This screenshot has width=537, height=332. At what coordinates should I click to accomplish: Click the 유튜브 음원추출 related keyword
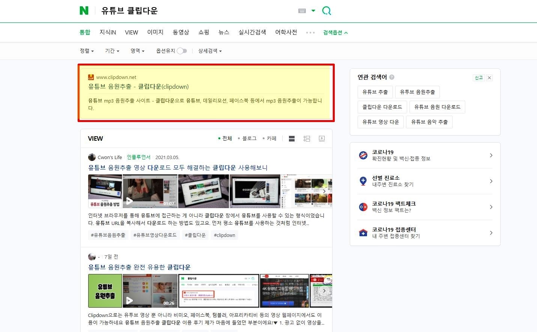[417, 92]
